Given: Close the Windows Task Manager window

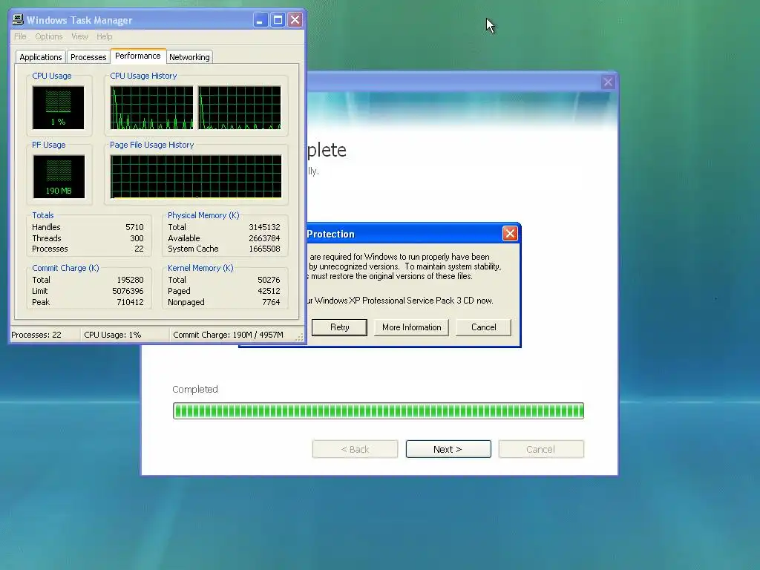Looking at the screenshot, I should tap(295, 20).
